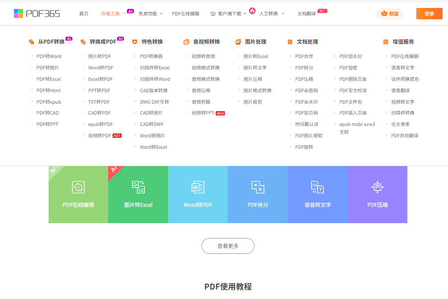Open the PDF合并 tool link
The height and width of the screenshot is (299, 448).
pyautogui.click(x=304, y=57)
